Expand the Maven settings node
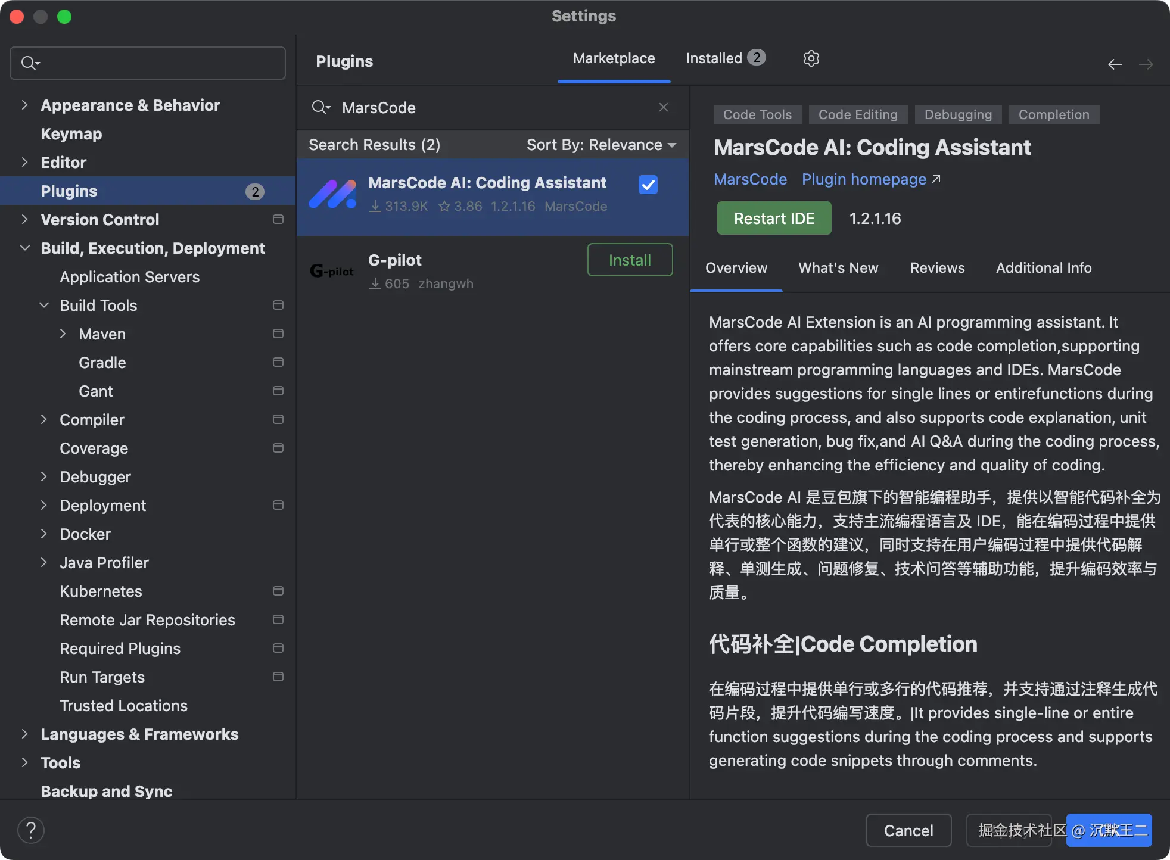1170x860 pixels. pos(63,334)
